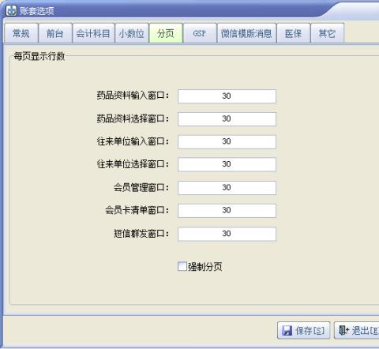The width and height of the screenshot is (379, 349).
Task: Click the 短信群发窗口 label
Action: pos(141,234)
